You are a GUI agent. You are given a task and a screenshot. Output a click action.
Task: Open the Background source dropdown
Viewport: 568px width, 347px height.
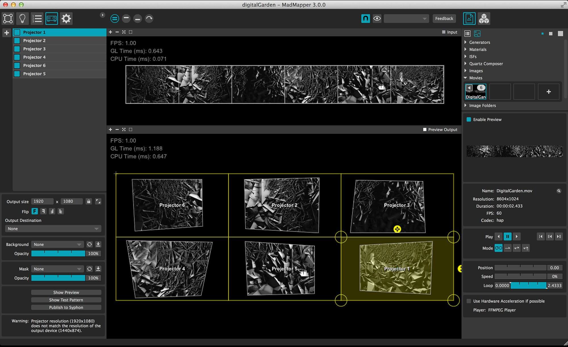(x=57, y=244)
